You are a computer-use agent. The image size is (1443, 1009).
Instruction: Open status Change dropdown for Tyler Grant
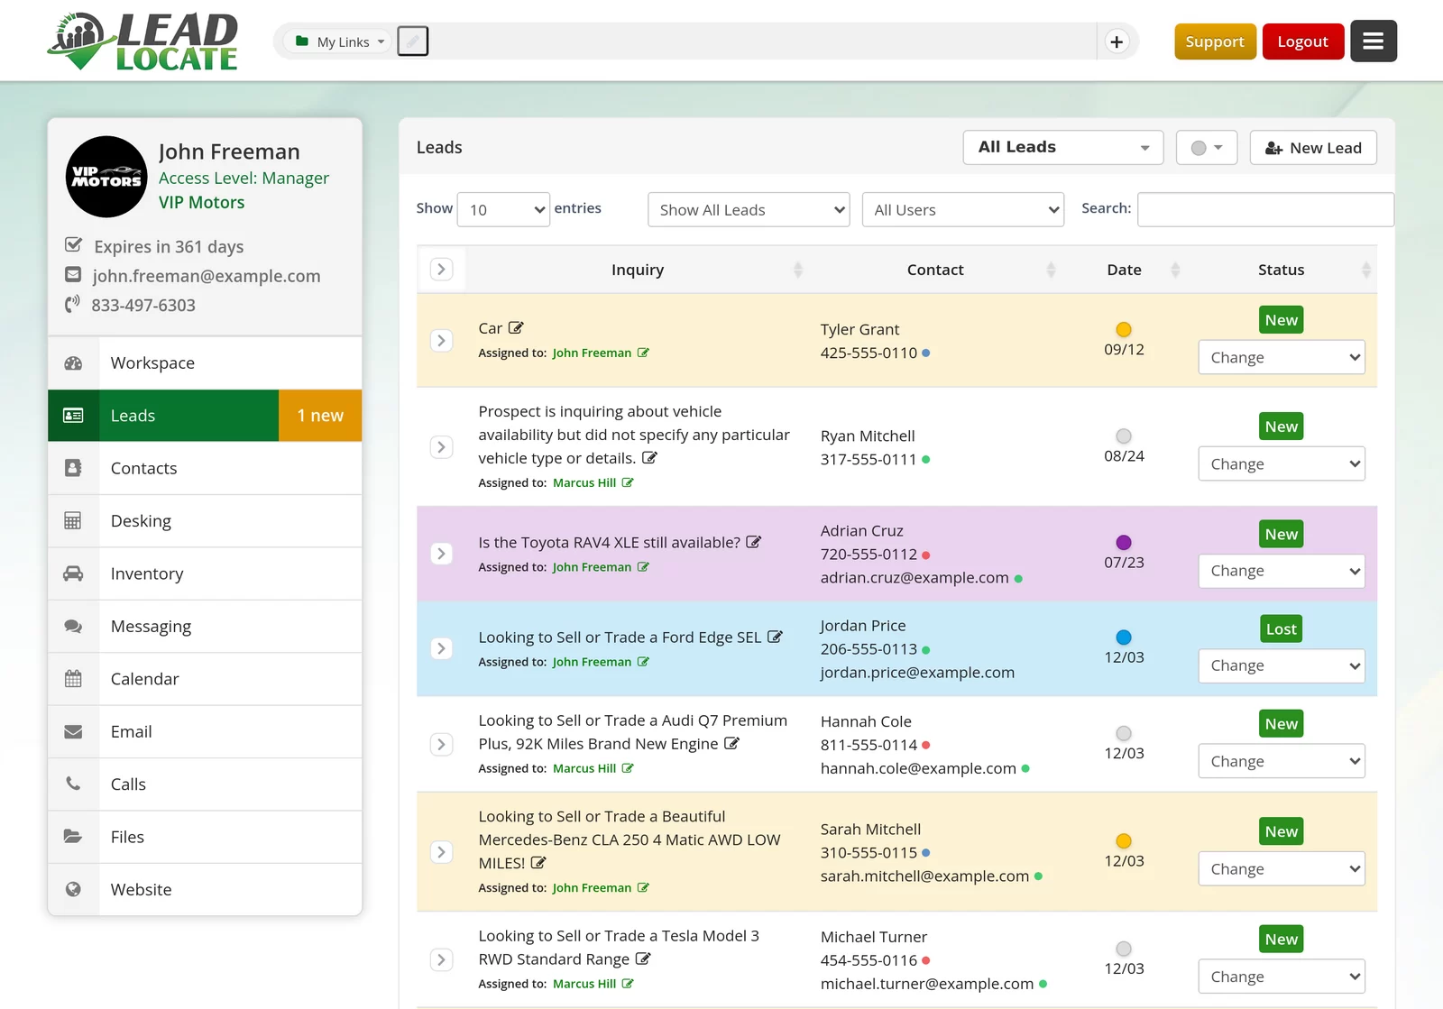[1282, 357]
